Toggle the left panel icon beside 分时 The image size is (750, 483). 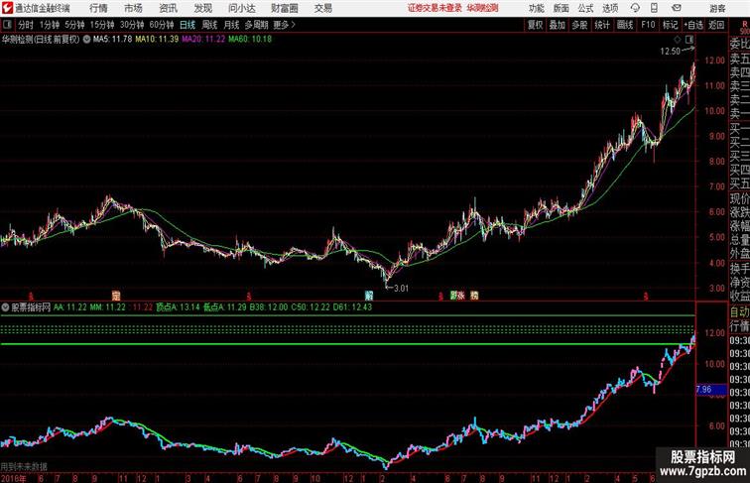(7, 25)
